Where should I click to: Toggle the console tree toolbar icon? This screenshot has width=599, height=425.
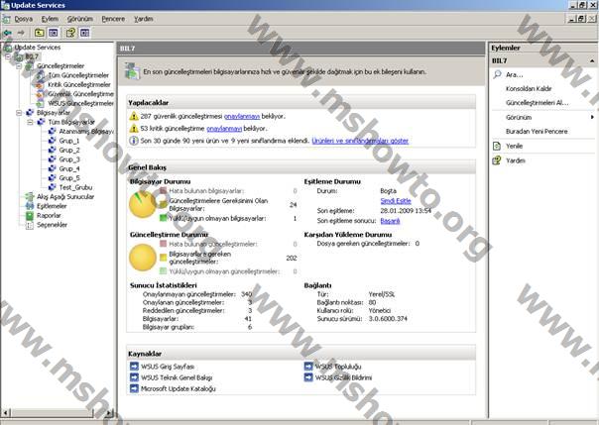click(54, 33)
